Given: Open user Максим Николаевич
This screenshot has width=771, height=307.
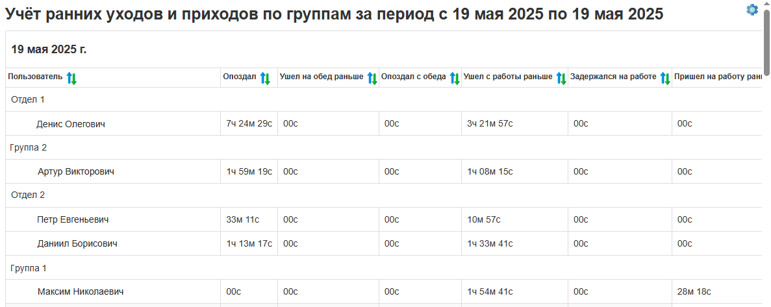Looking at the screenshot, I should [x=81, y=291].
